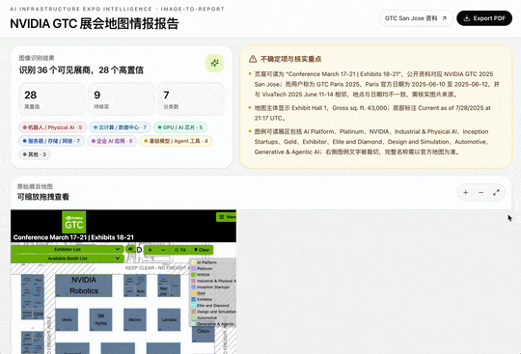Expand map to fullscreen with arrows icon
The height and width of the screenshot is (354, 521).
[x=496, y=192]
